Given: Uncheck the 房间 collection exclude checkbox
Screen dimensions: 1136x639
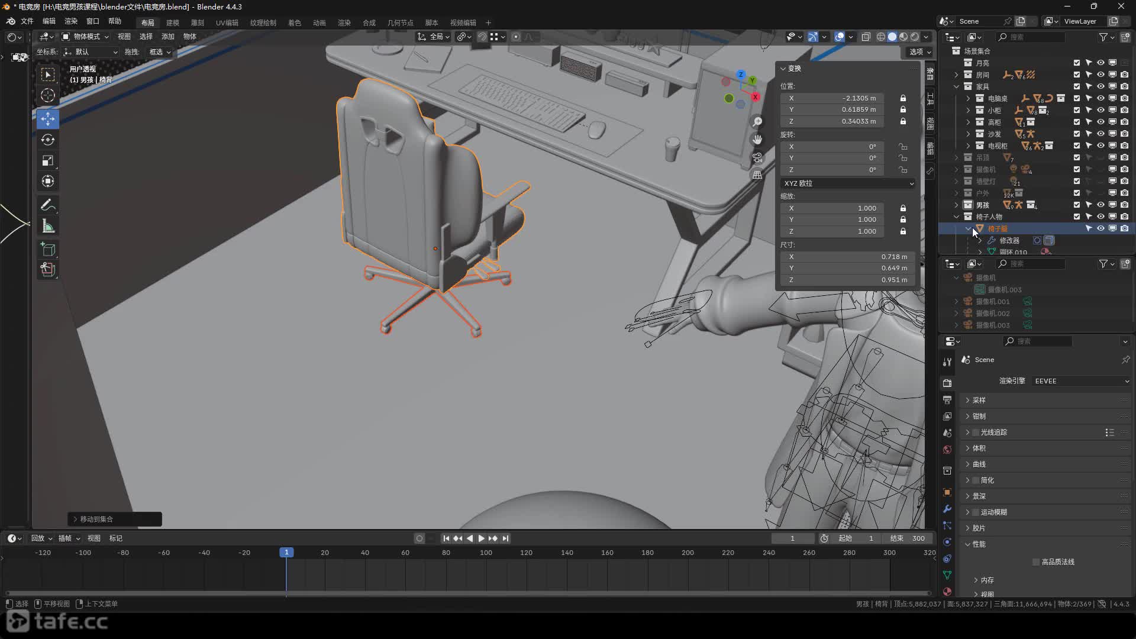Looking at the screenshot, I should (1077, 75).
